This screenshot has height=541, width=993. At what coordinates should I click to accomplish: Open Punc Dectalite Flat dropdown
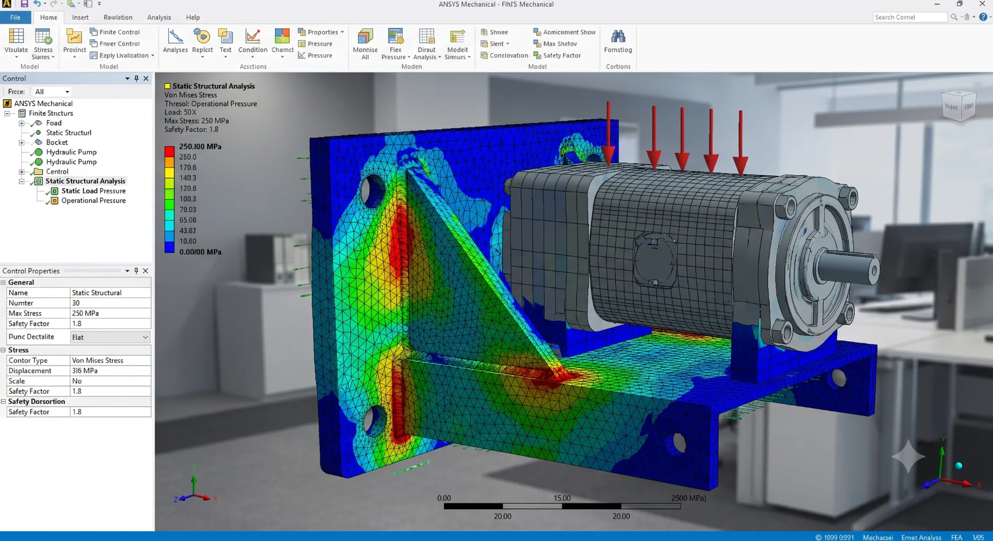pos(110,337)
